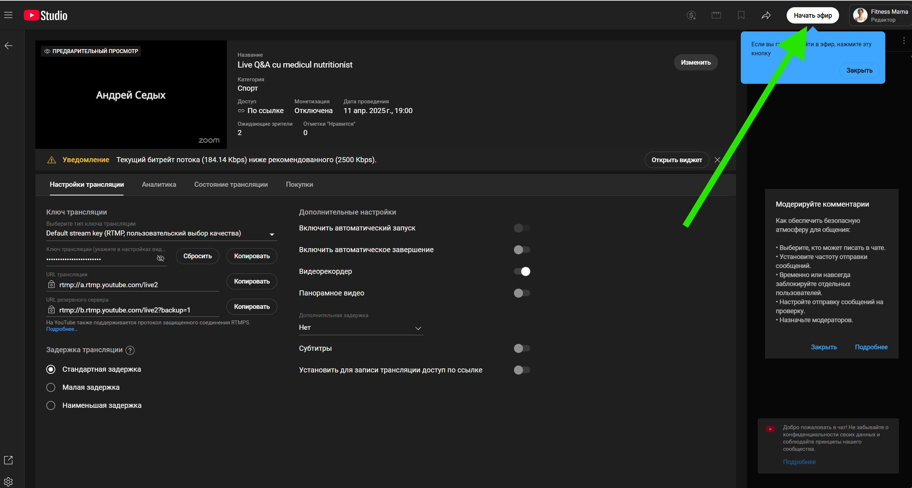Turn off the Видеорекордер switch
The height and width of the screenshot is (488, 912).
pos(522,271)
